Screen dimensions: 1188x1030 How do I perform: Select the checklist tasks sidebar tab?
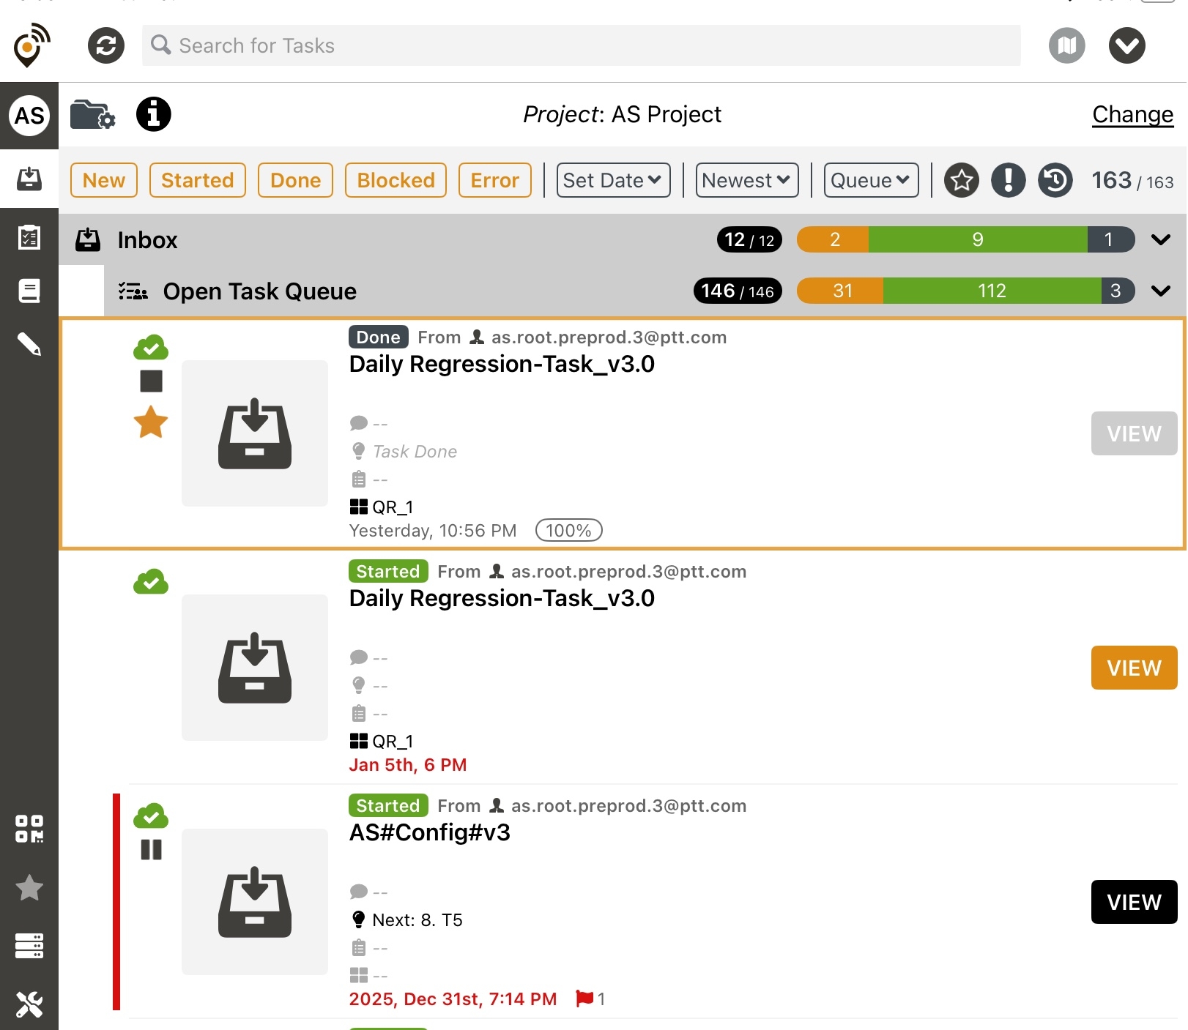pyautogui.click(x=29, y=237)
